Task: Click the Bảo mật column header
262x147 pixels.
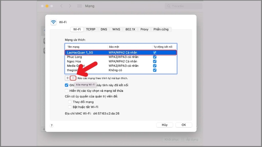Action: pos(114,47)
